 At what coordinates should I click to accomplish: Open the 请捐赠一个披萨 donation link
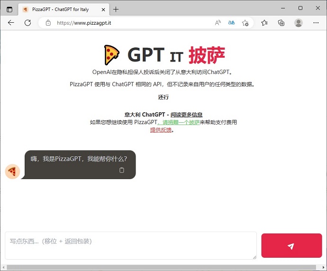tap(179, 122)
